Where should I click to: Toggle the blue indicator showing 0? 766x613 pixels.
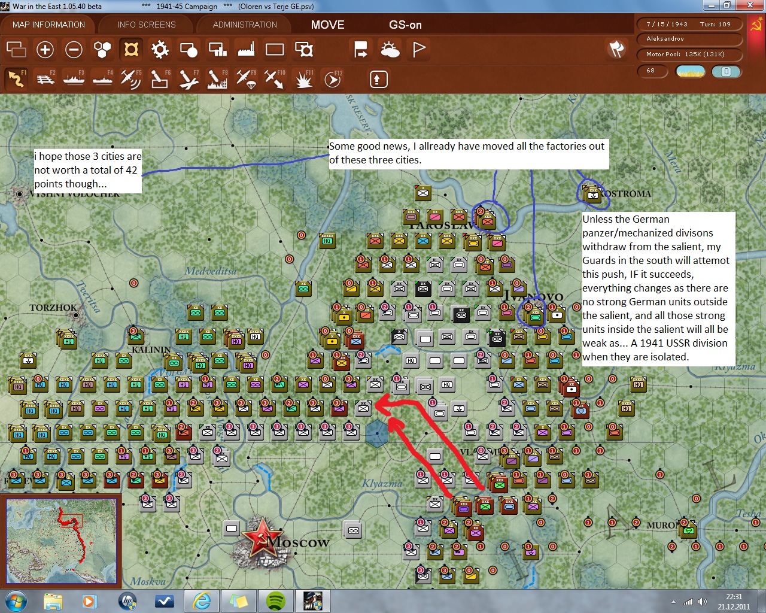726,71
